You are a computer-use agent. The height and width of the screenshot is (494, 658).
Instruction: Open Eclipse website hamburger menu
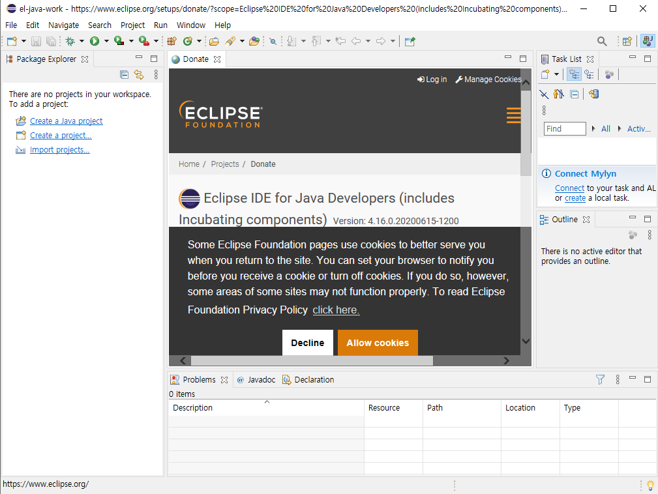(514, 115)
